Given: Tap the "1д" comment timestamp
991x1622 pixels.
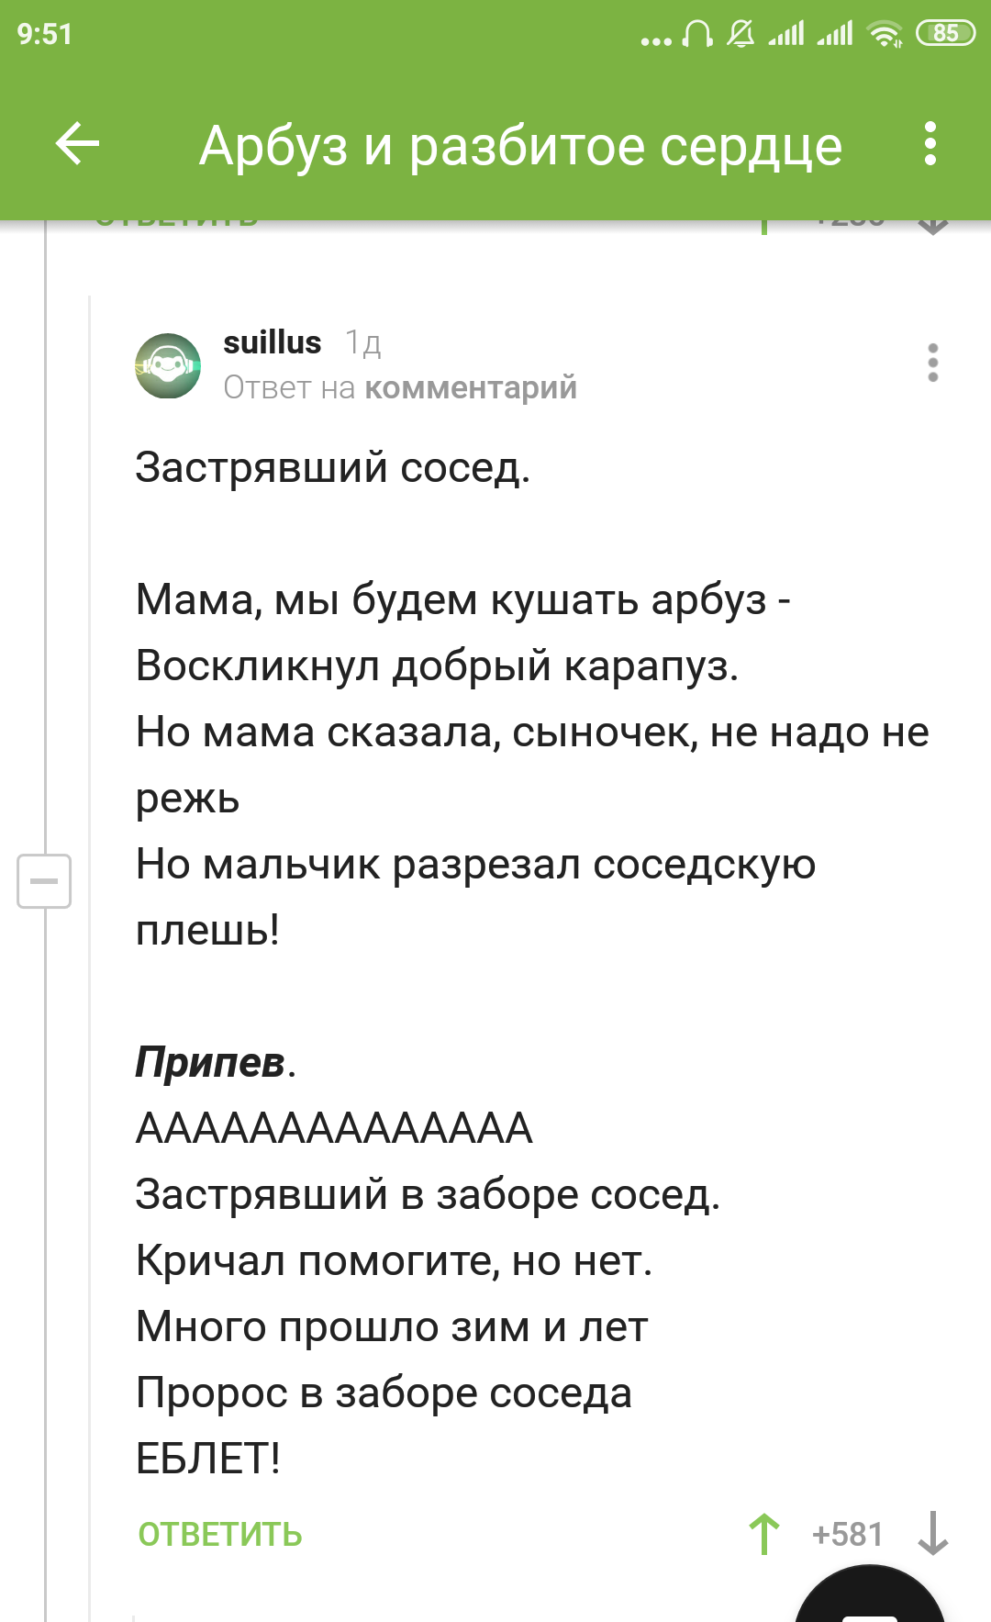Looking at the screenshot, I should [363, 343].
